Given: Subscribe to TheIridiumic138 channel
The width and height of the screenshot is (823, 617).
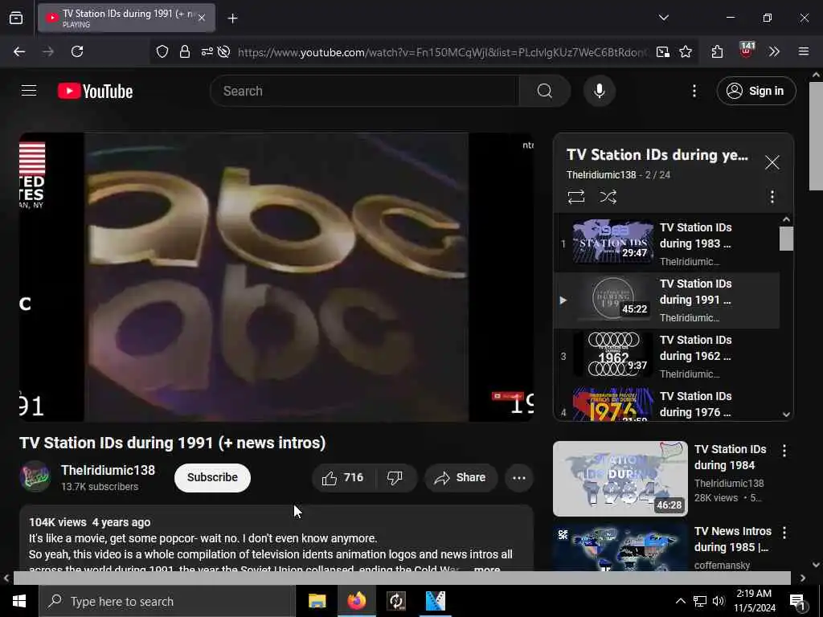Looking at the screenshot, I should coord(212,477).
